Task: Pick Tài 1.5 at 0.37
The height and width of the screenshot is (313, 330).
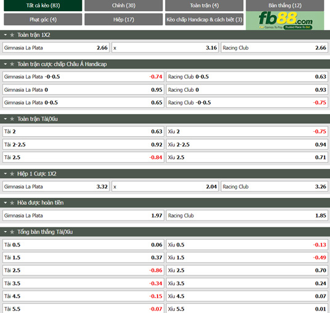Action: tap(83, 258)
